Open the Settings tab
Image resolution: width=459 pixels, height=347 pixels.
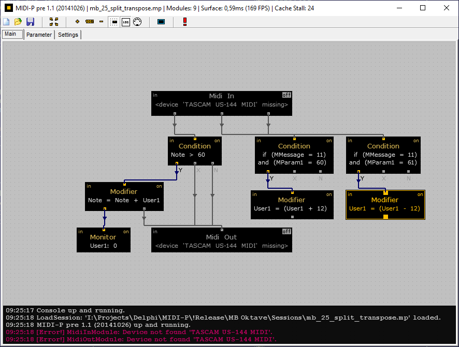coord(68,35)
